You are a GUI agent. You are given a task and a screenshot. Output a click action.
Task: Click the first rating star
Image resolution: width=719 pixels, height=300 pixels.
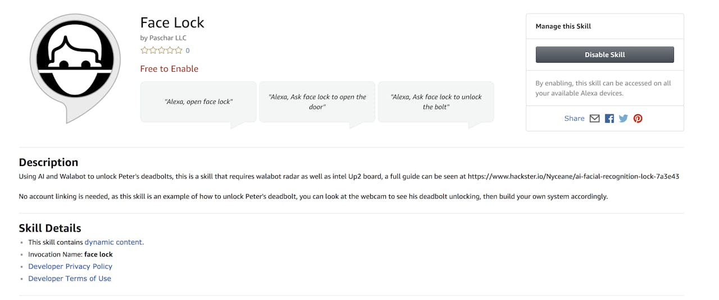pyautogui.click(x=144, y=50)
